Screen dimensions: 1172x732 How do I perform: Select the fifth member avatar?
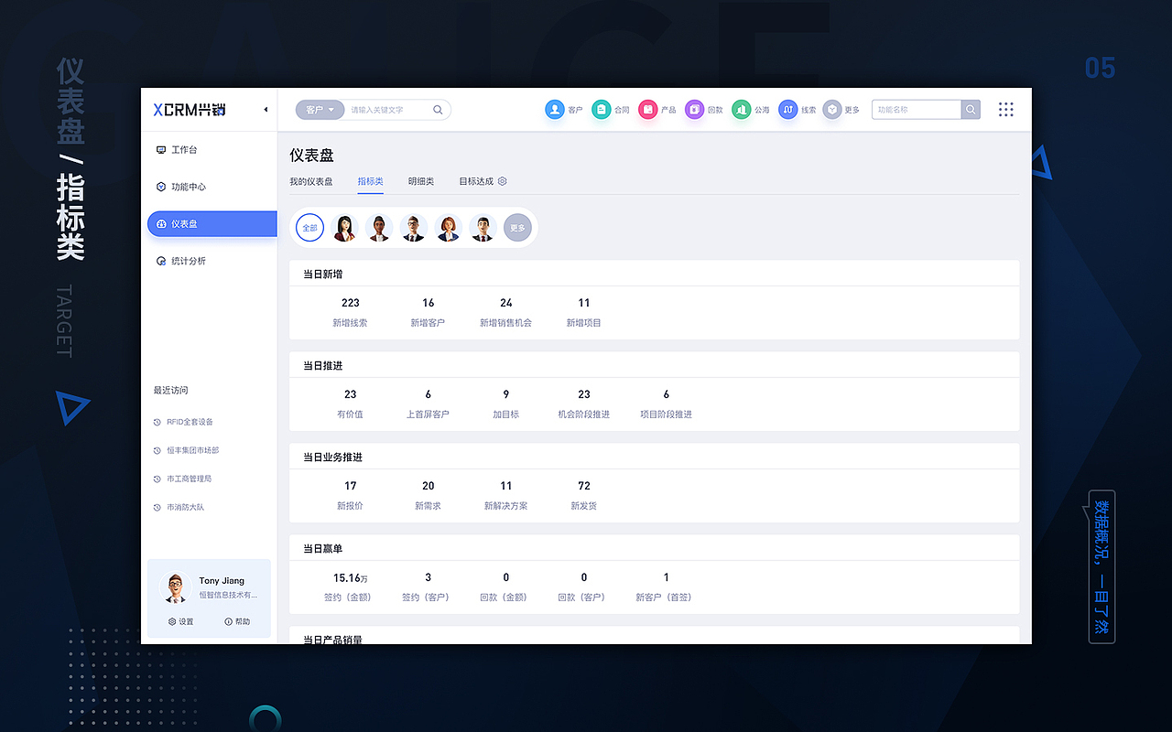pos(483,228)
